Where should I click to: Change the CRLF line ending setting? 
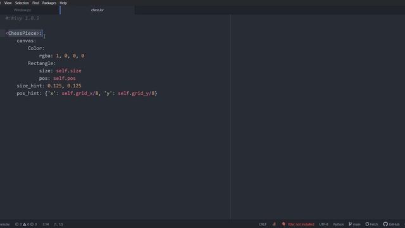(x=263, y=224)
